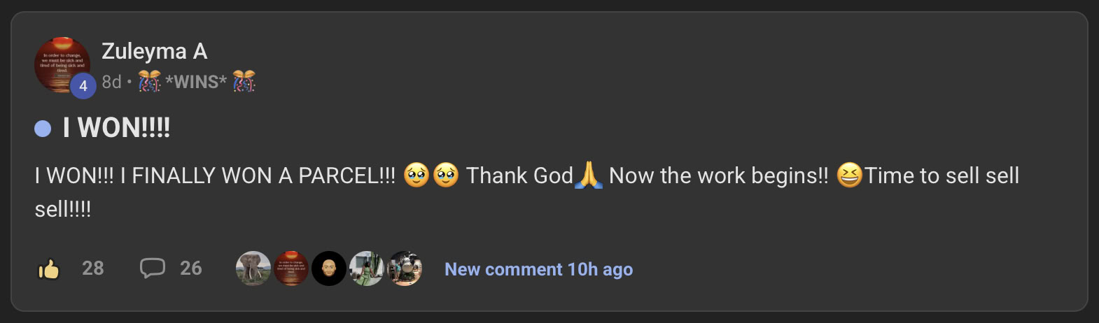Open Zuleyma A's profile picture
This screenshot has height=323, width=1099.
click(x=62, y=65)
